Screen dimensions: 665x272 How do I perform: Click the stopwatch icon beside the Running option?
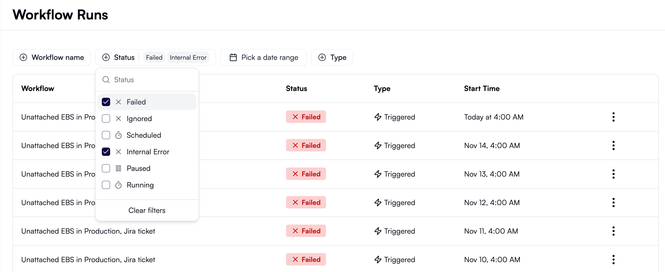click(x=118, y=185)
